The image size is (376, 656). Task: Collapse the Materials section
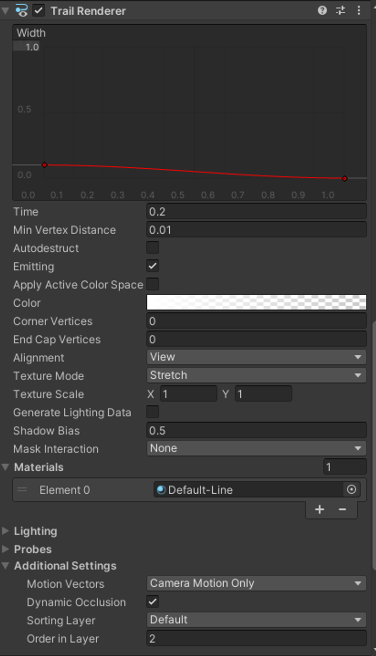(x=6, y=467)
